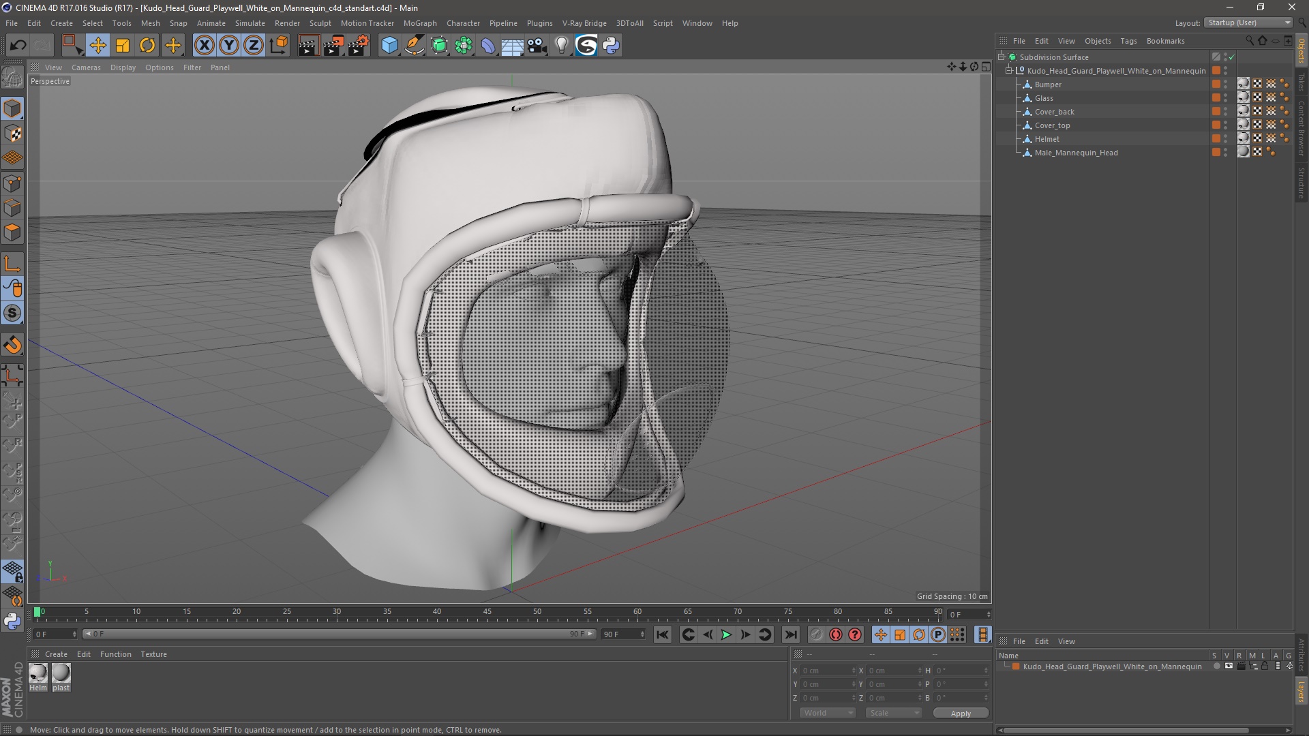Viewport: 1309px width, 736px height.
Task: Click the Python icon in toolbar
Action: pyautogui.click(x=612, y=46)
